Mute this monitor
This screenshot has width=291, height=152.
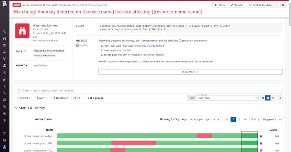click(220, 5)
